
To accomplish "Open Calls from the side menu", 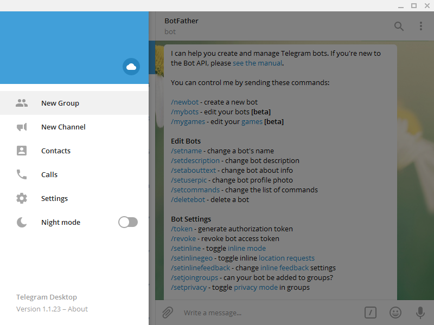I will coord(74,174).
